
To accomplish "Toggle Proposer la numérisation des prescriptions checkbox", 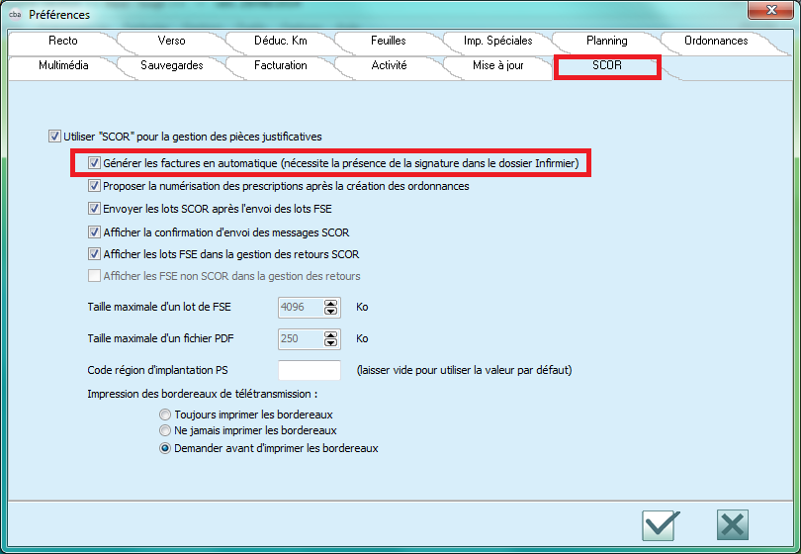I will click(x=94, y=186).
